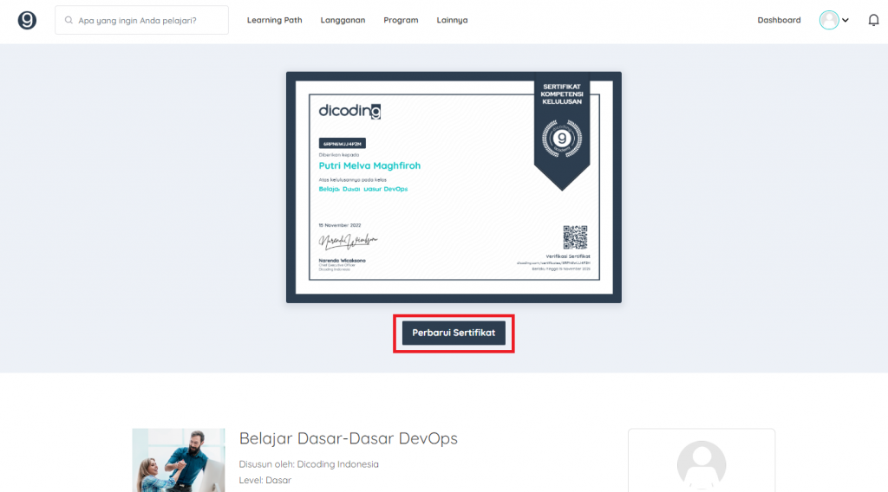Viewport: 888px width, 492px height.
Task: Go to the Dashboard link
Action: click(x=779, y=20)
